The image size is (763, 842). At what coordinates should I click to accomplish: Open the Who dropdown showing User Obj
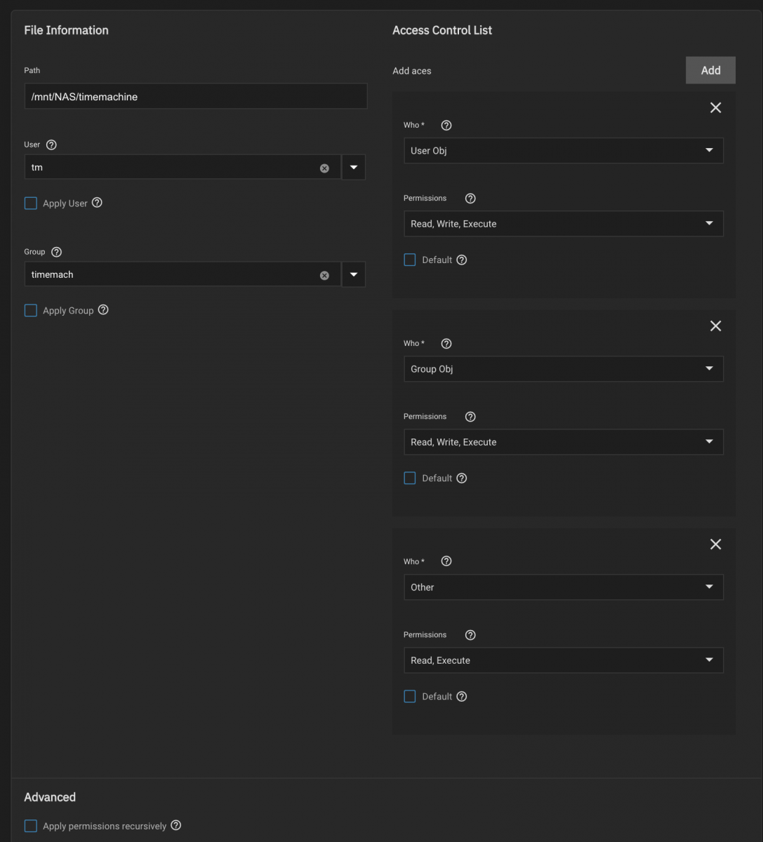click(564, 151)
